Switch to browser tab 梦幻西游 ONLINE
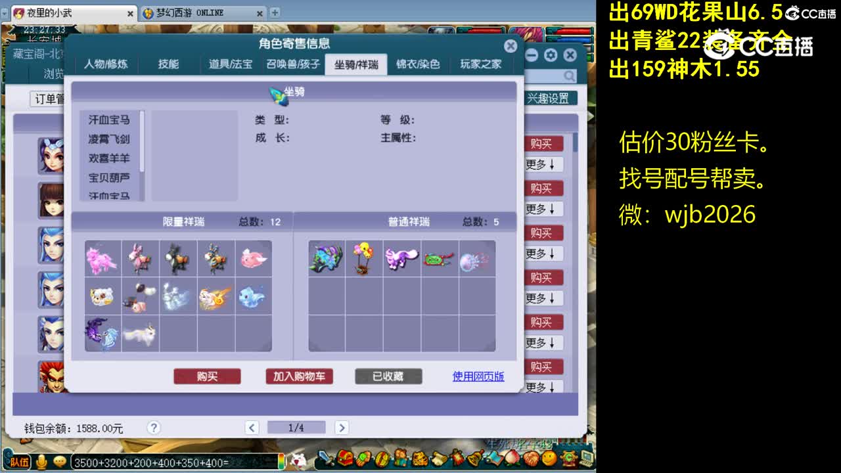Screen dimensions: 841x473 [x=202, y=12]
